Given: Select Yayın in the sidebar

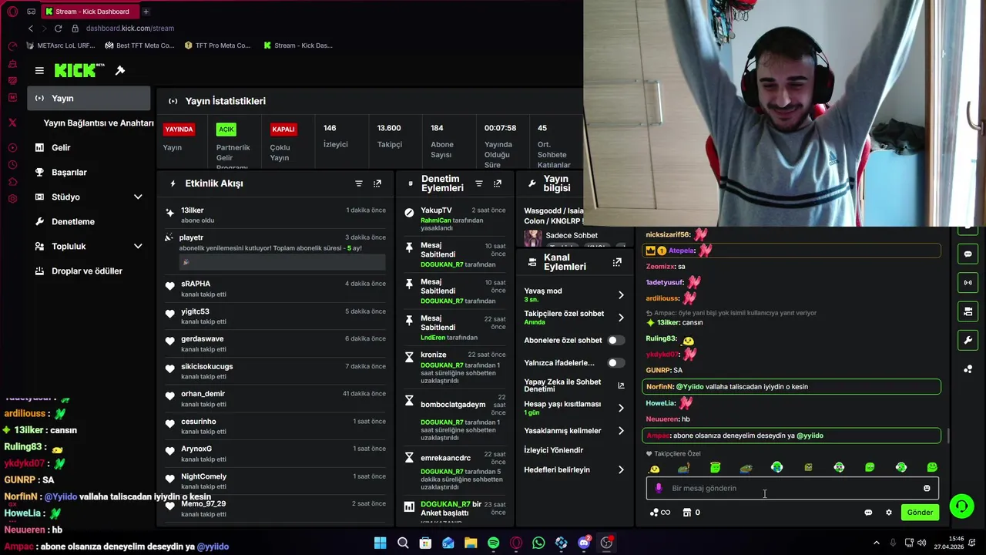Looking at the screenshot, I should (x=89, y=99).
